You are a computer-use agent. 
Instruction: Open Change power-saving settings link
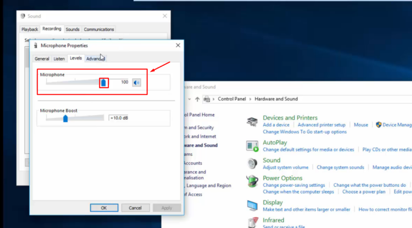(293, 185)
